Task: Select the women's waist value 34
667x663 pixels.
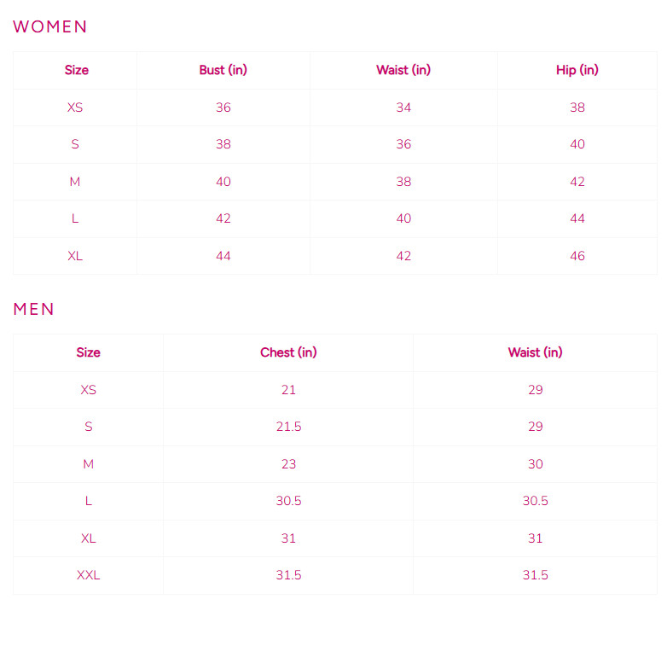Action: [x=403, y=108]
